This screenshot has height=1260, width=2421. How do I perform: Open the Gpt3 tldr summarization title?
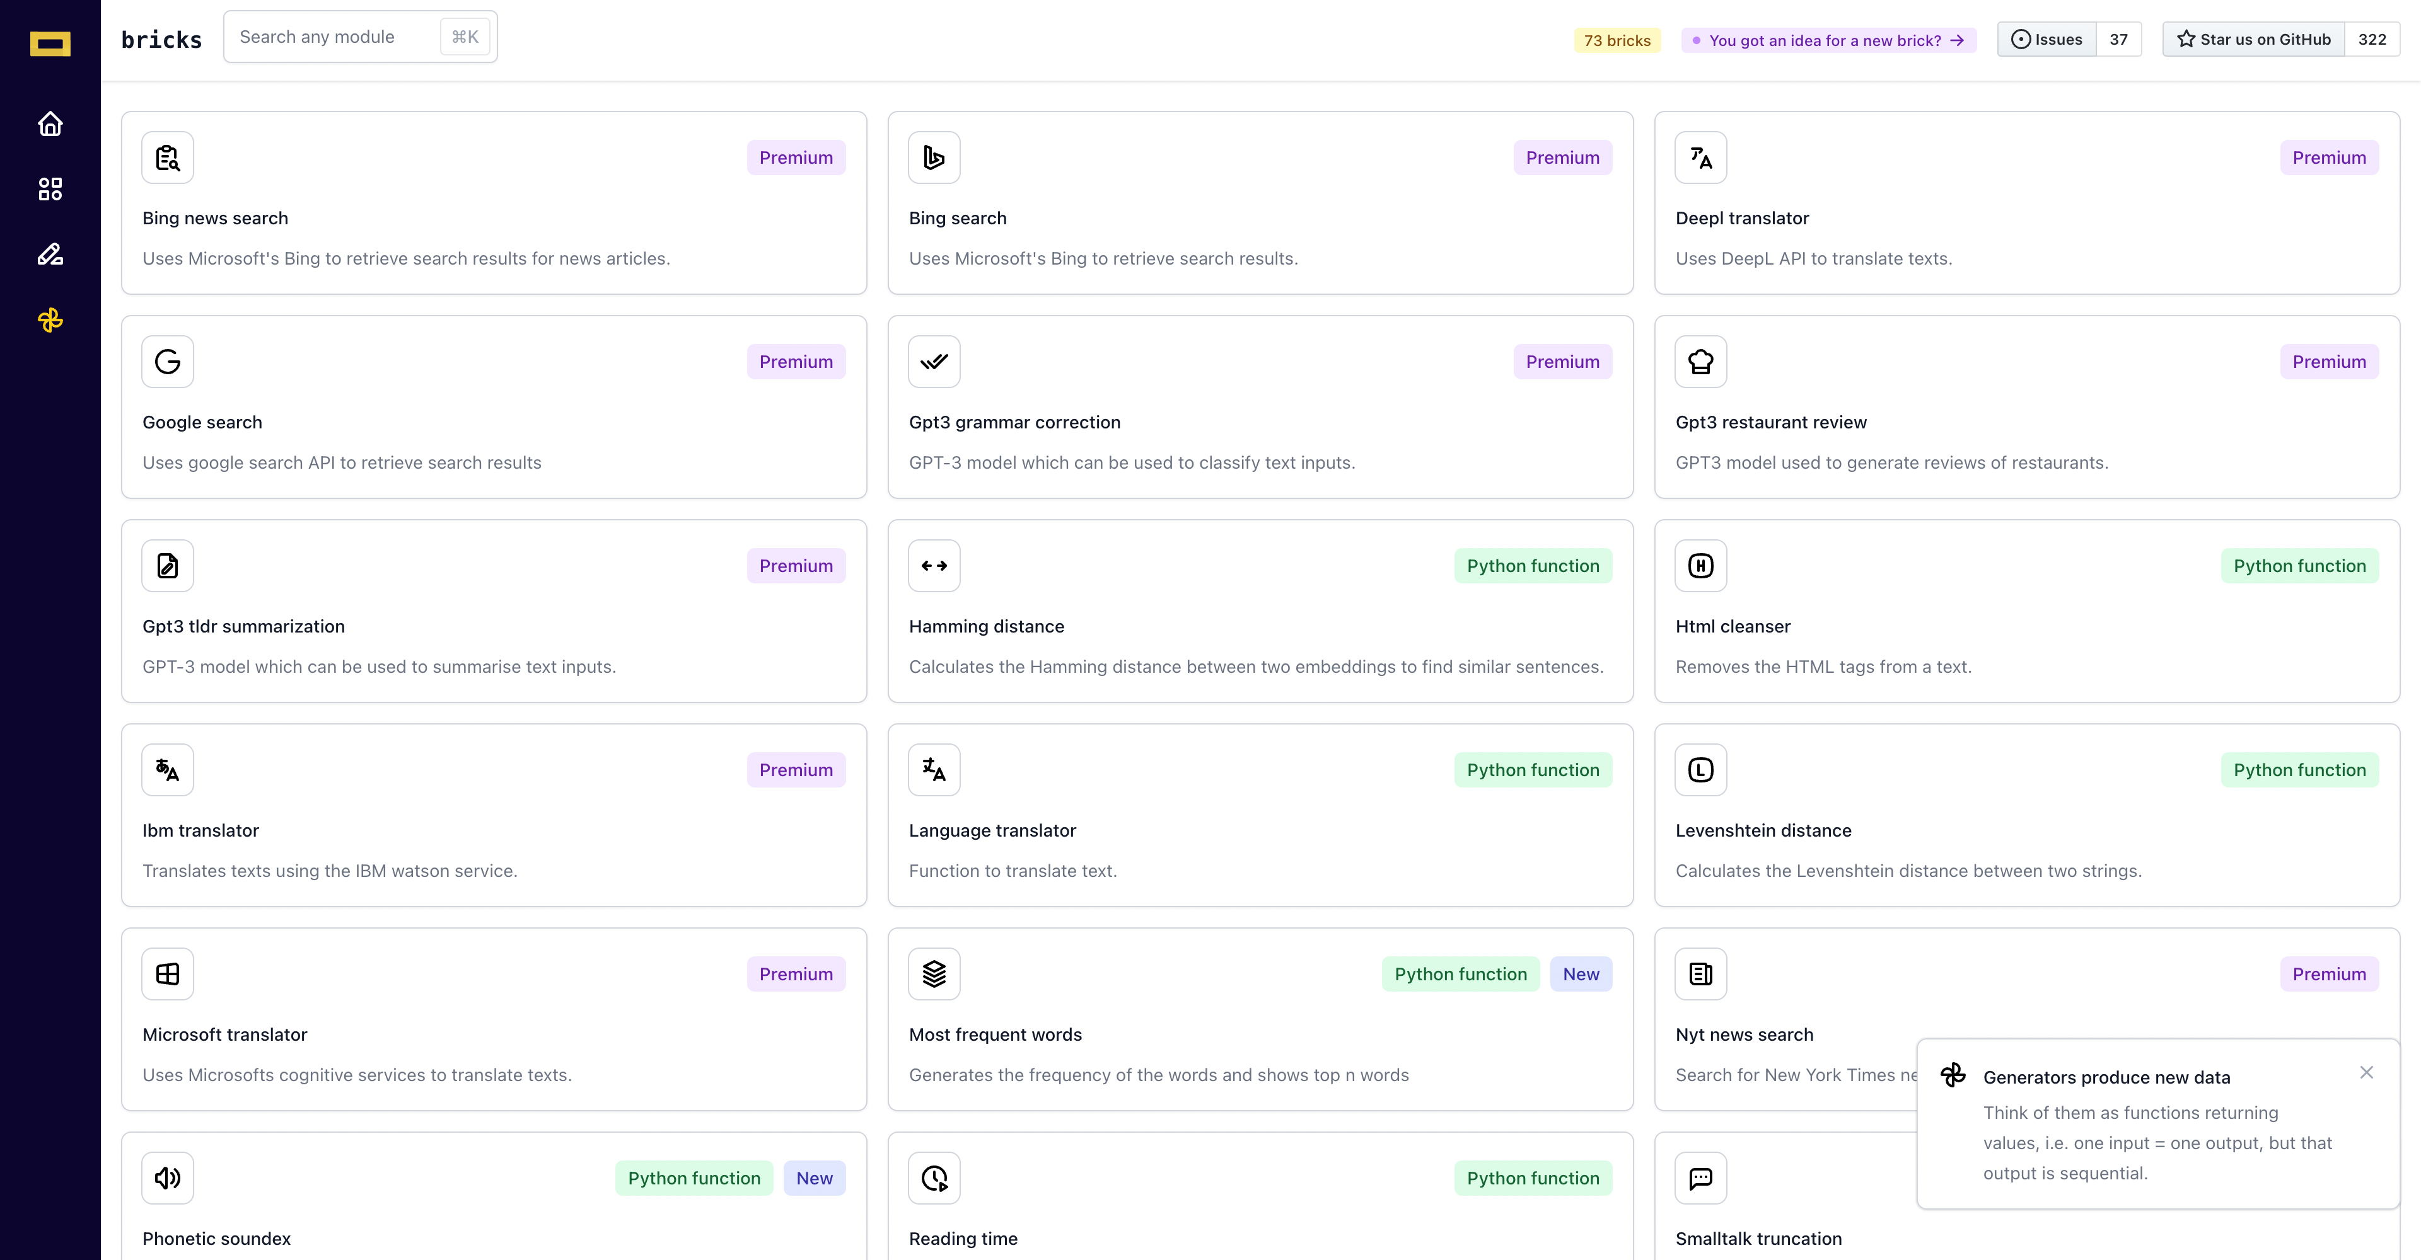(x=243, y=626)
